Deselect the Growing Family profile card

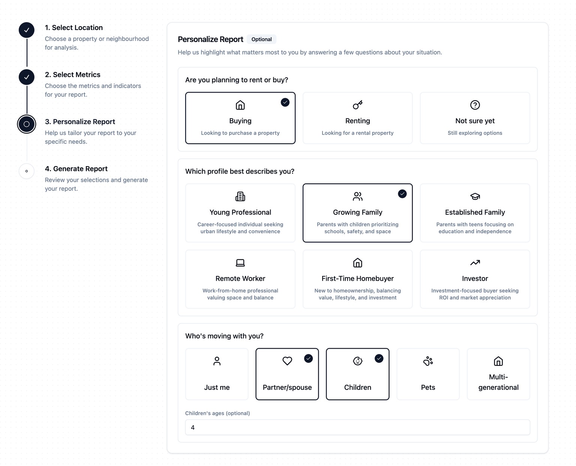click(x=357, y=212)
